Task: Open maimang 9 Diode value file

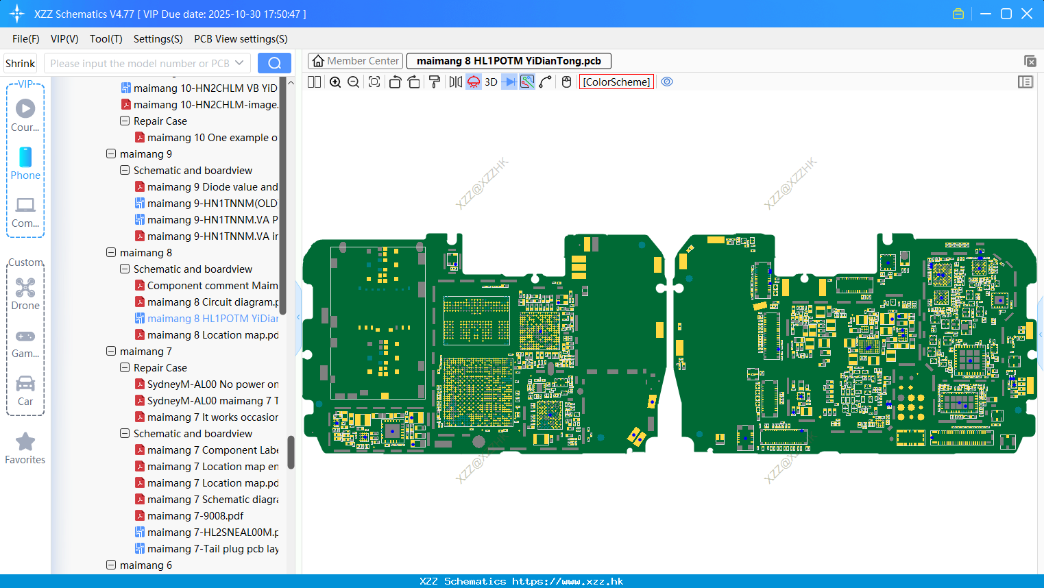Action: point(206,187)
